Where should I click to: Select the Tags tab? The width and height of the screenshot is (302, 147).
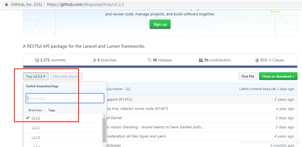(x=52, y=110)
